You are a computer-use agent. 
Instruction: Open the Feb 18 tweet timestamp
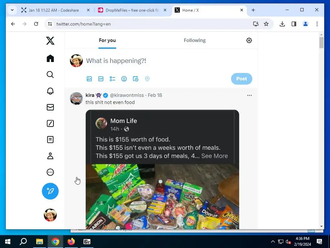tap(155, 95)
